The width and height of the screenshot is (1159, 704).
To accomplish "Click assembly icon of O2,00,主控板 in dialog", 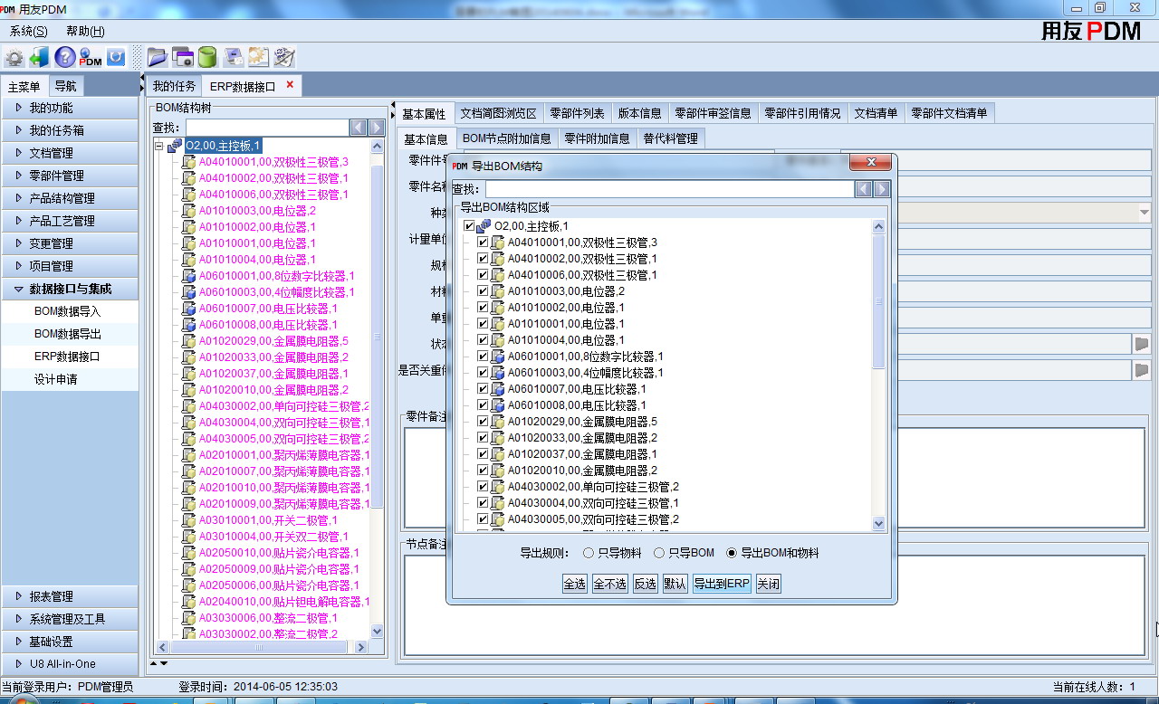I will (x=484, y=226).
